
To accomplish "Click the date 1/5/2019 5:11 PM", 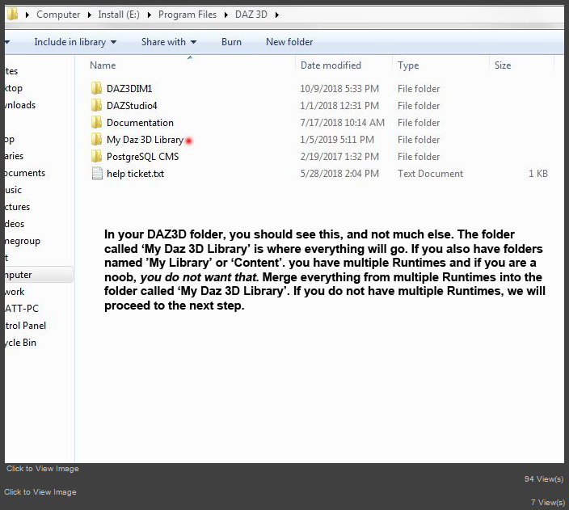I will [337, 140].
